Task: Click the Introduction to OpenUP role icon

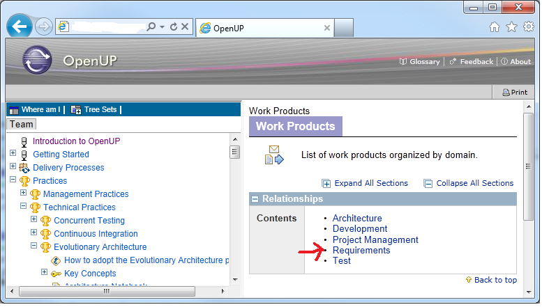Action: pos(24,142)
